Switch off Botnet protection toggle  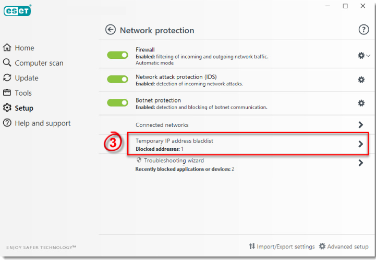tap(117, 102)
